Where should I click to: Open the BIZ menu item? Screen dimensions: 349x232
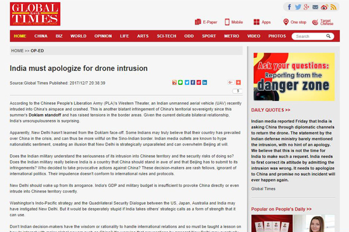[x=59, y=36]
